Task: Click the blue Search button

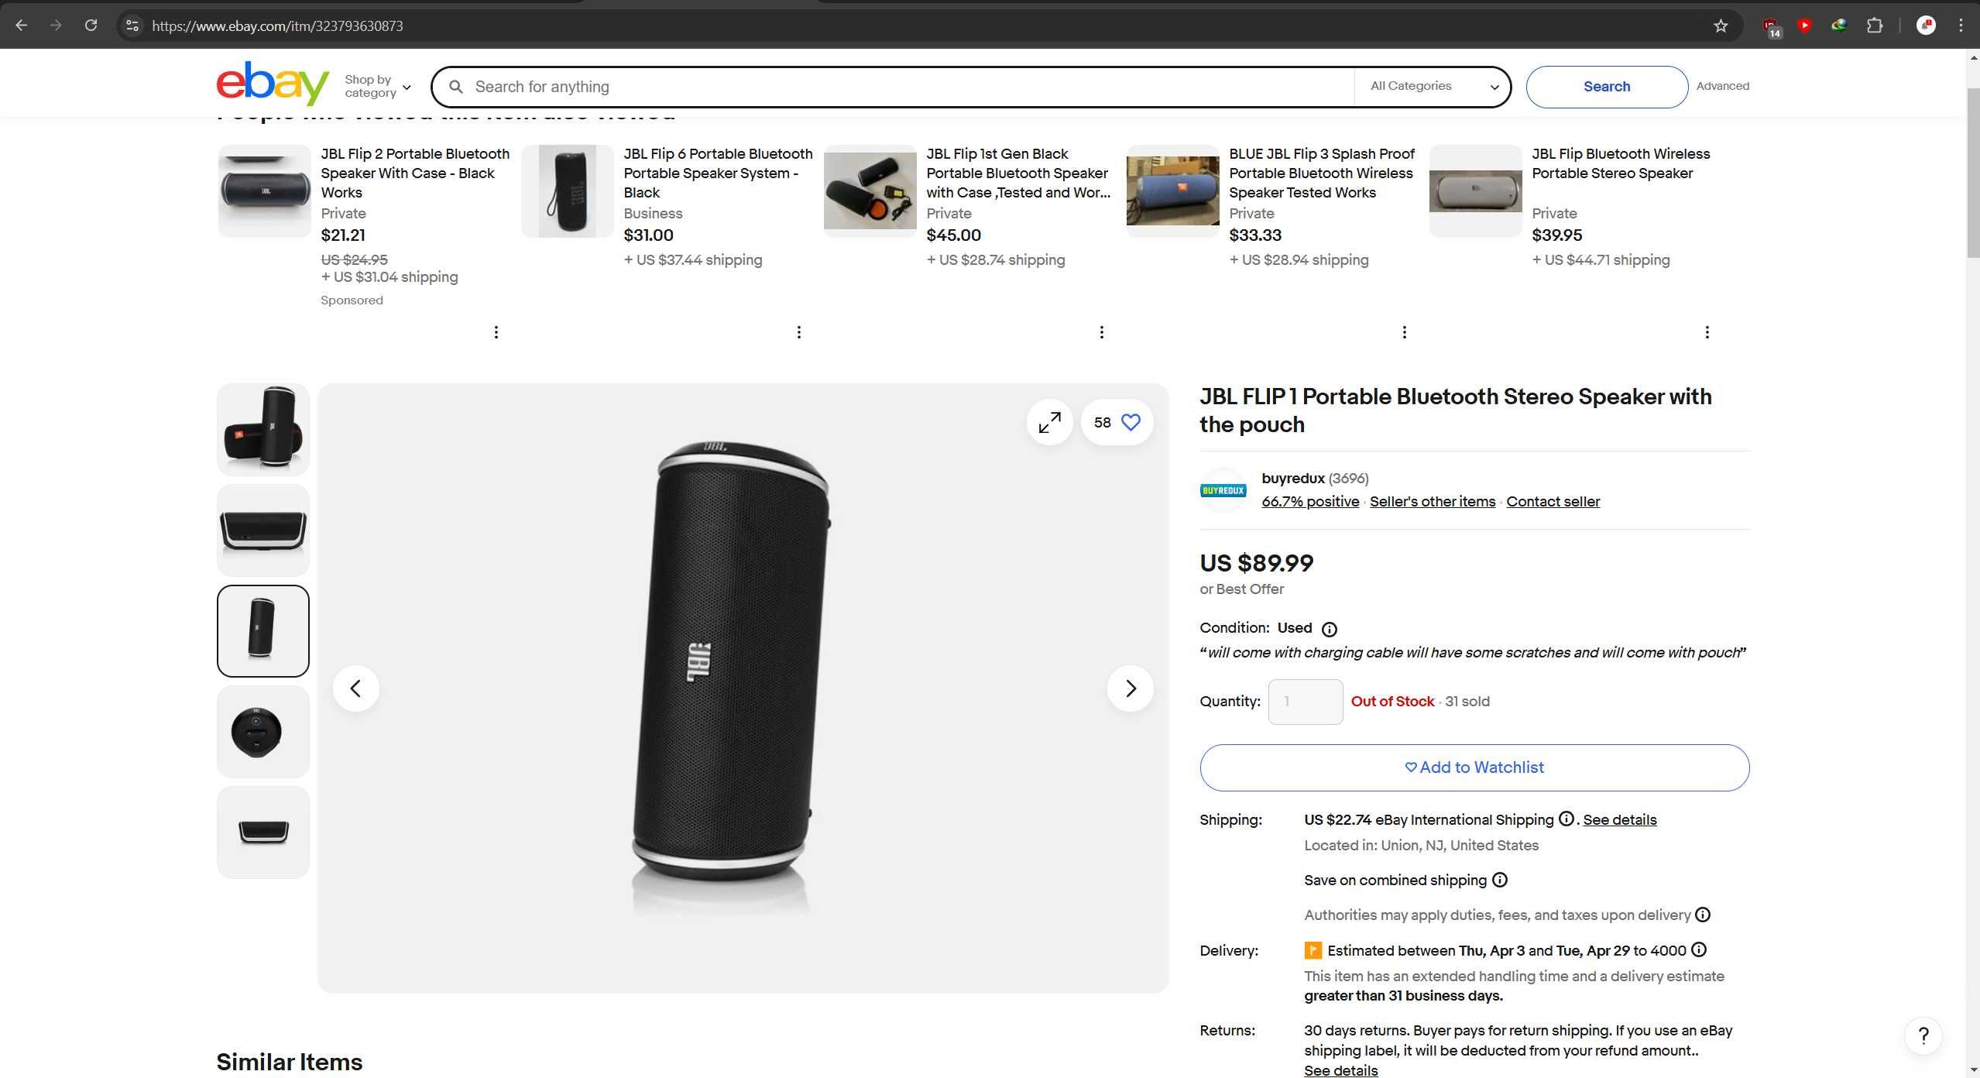Action: pos(1607,87)
